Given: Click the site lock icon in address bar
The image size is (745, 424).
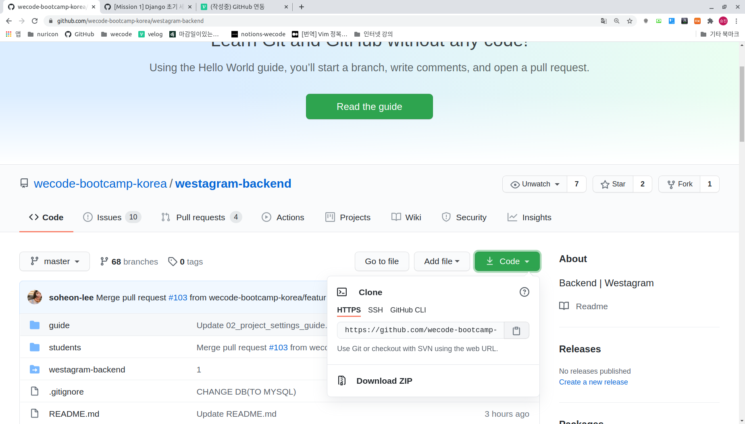Looking at the screenshot, I should point(50,21).
